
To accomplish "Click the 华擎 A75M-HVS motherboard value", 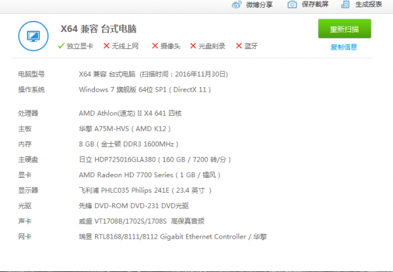I will coord(125,129).
